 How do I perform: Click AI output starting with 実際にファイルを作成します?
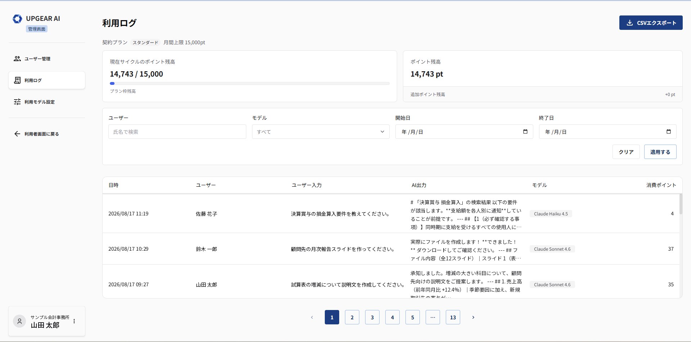click(466, 250)
